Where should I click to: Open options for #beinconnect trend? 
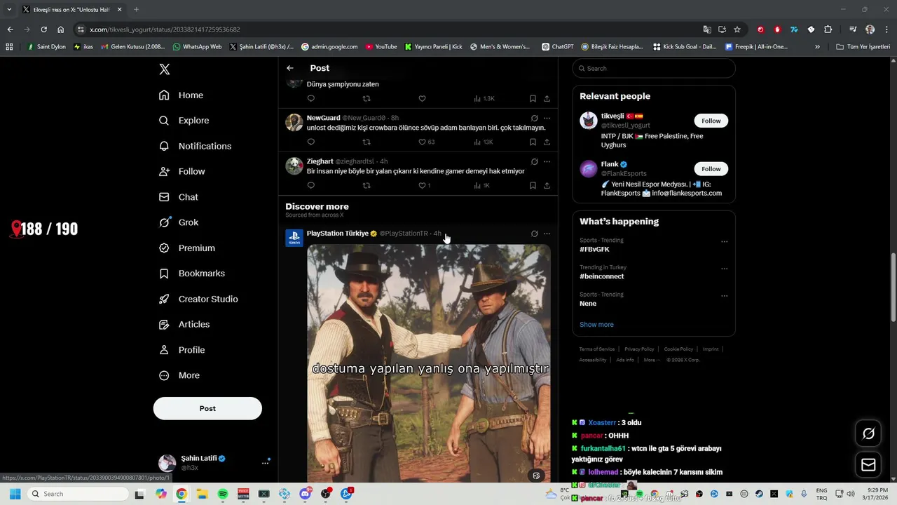tap(725, 269)
